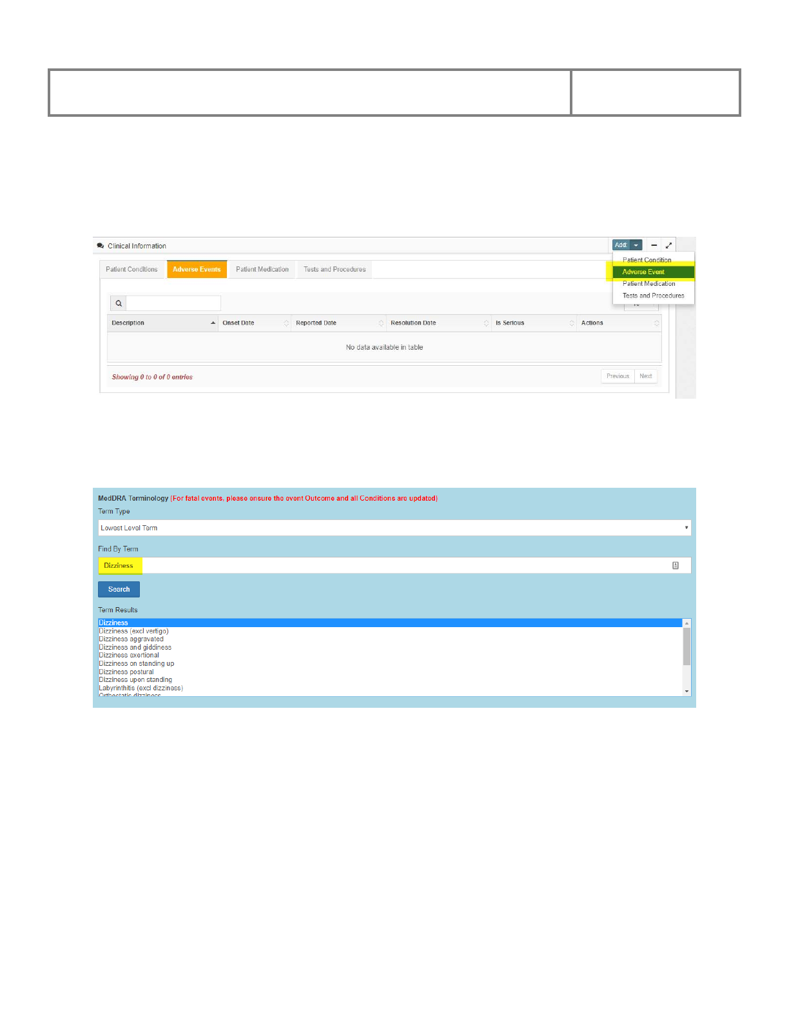789x1022 pixels.
Task: Open the Term Type Lowest Level Term dropdown
Action: tap(394, 528)
